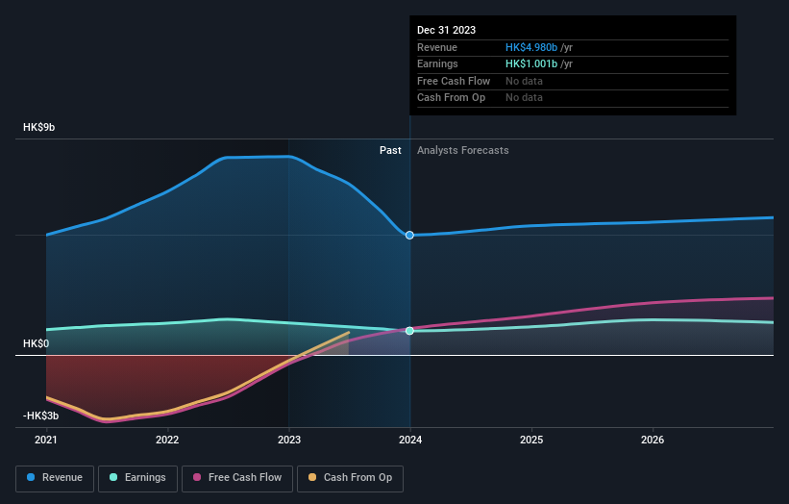Toggle the Earnings legend button

tap(137, 478)
